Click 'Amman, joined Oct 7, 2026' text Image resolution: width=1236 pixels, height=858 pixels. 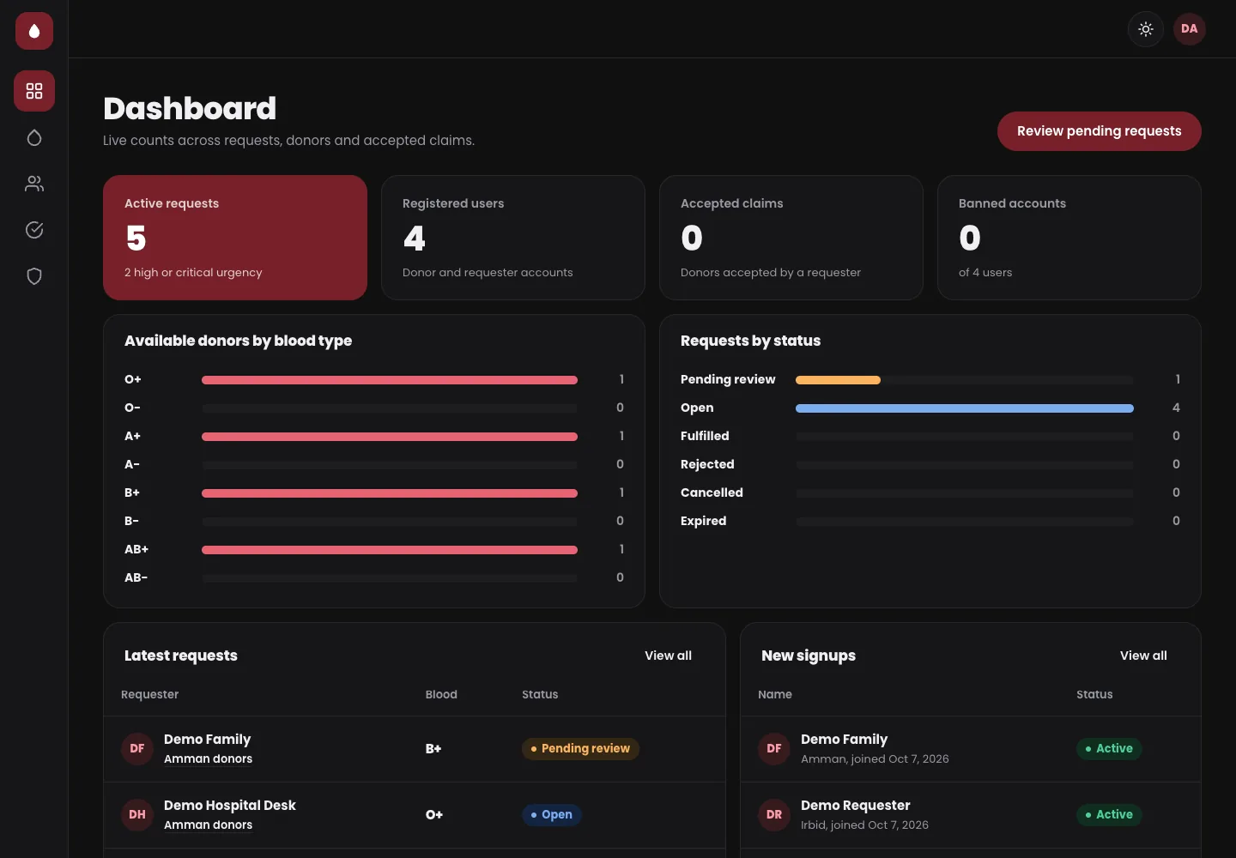[x=875, y=759]
